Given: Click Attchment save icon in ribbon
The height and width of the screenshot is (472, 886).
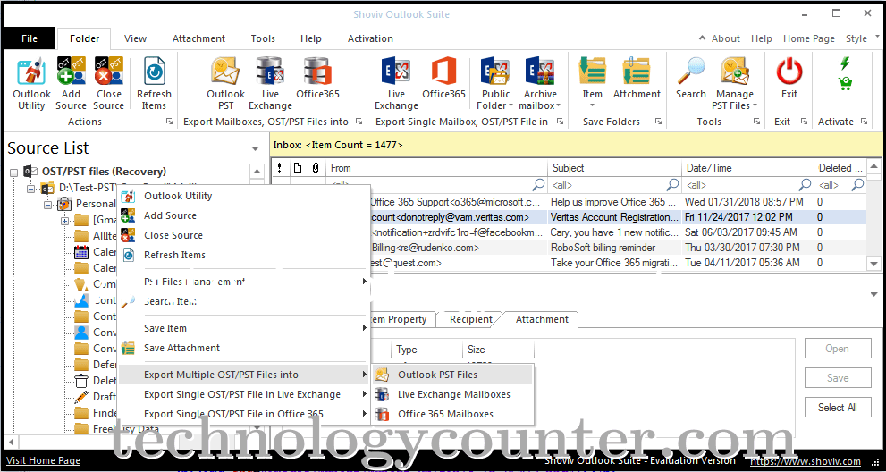Looking at the screenshot, I should 637,78.
